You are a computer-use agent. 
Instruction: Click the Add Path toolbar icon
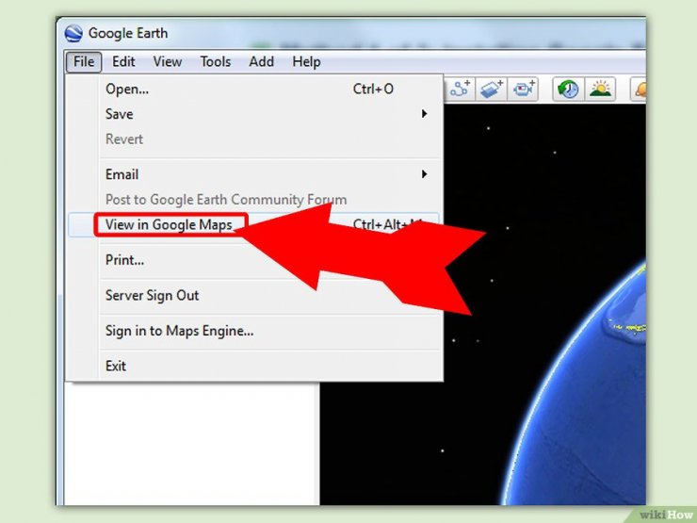click(460, 89)
